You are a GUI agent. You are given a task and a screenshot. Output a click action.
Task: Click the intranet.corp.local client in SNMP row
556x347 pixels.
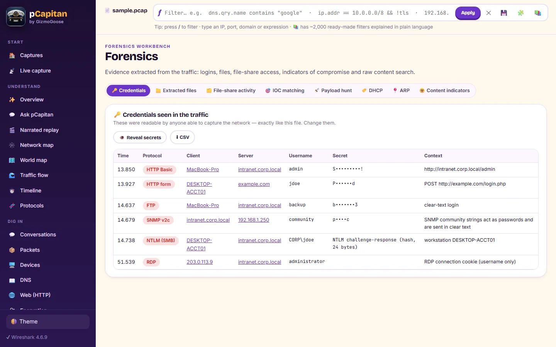[x=208, y=220]
